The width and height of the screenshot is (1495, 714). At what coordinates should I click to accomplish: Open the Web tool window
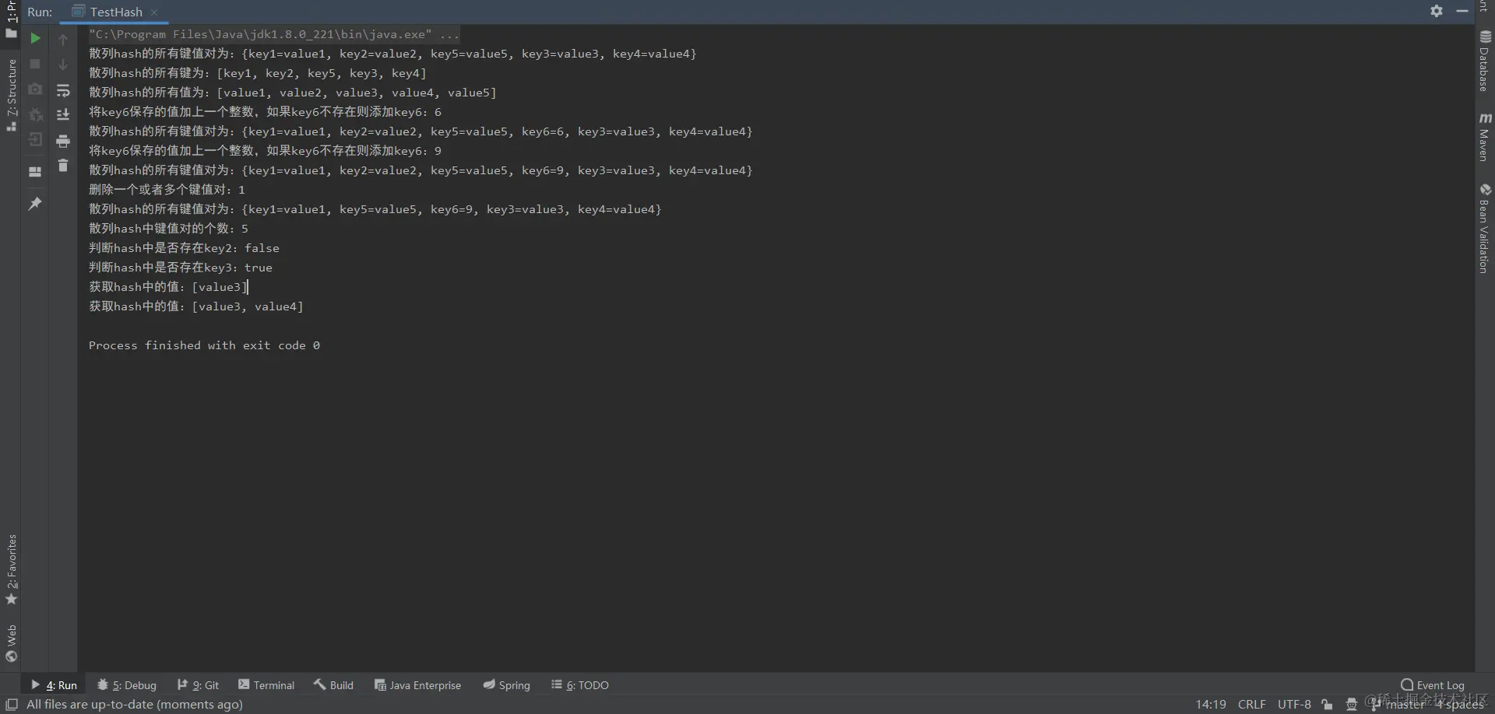coord(11,643)
